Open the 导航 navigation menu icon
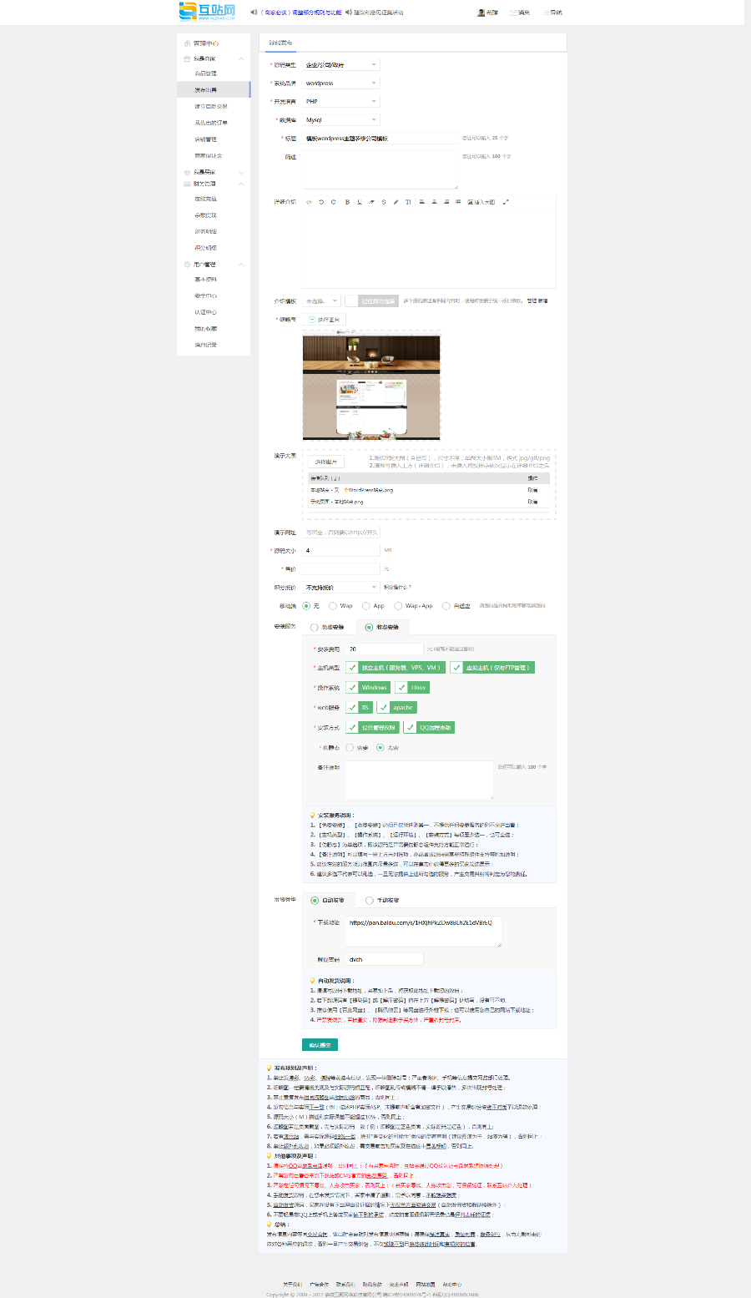The image size is (751, 1298). [x=545, y=13]
